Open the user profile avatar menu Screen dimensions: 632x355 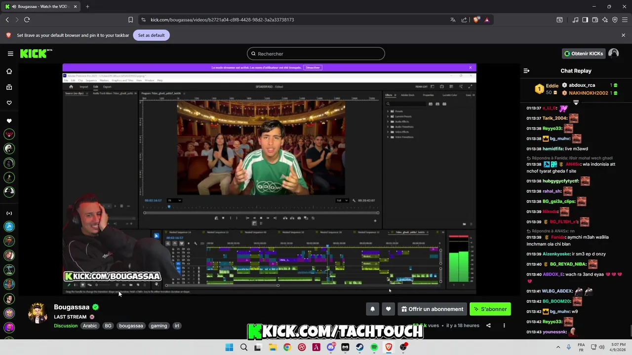[613, 53]
